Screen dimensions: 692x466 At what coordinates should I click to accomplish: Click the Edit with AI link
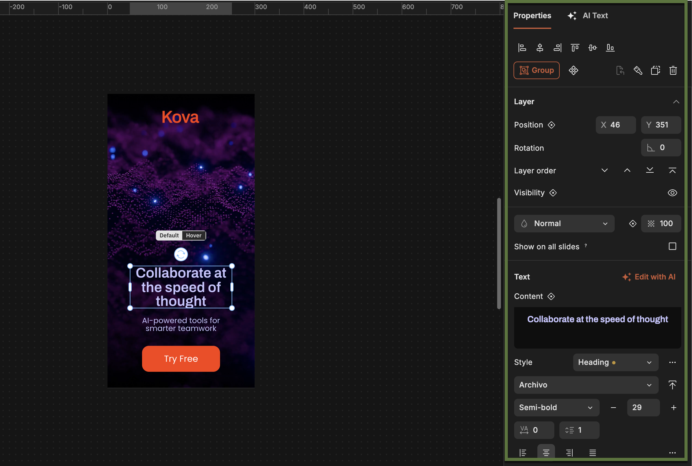[x=649, y=277]
